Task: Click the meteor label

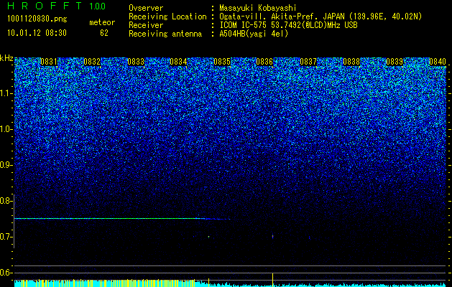Action: click(x=102, y=22)
